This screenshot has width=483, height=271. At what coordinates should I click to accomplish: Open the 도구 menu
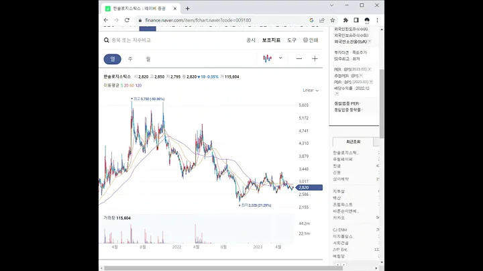[291, 40]
